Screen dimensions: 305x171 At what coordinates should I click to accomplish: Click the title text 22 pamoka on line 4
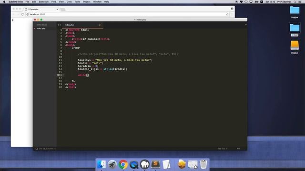[90, 39]
